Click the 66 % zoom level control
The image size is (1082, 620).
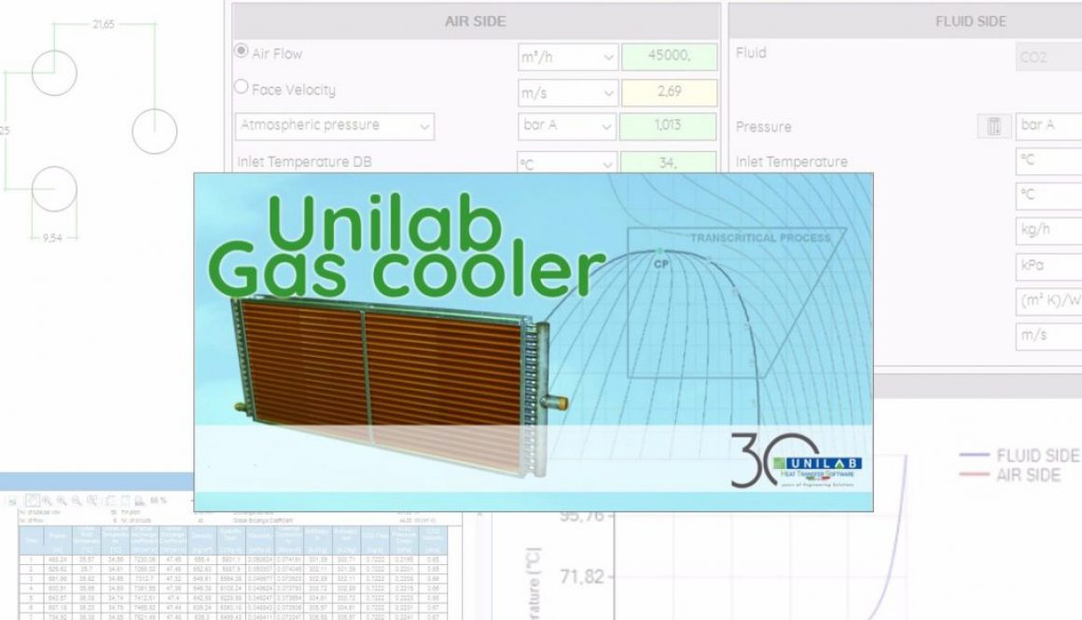tap(158, 500)
